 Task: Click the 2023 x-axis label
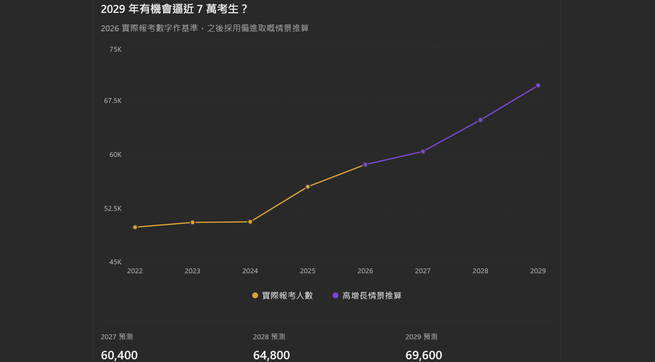tap(192, 271)
